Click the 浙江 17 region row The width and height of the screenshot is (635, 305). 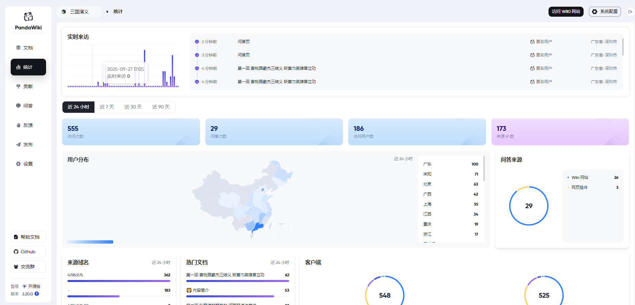pos(450,234)
